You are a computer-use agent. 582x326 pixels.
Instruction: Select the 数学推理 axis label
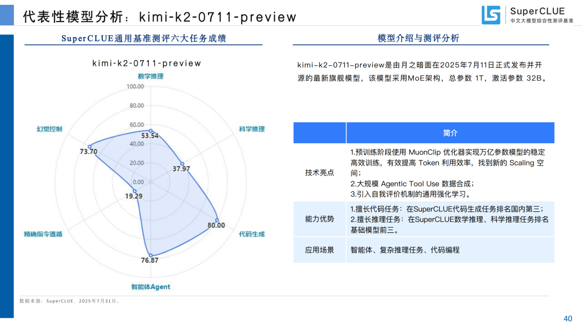[x=151, y=76]
